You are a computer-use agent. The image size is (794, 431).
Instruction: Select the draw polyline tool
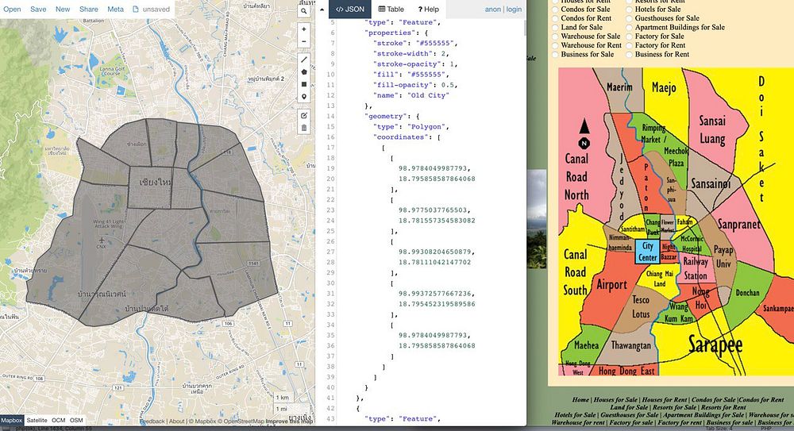[x=304, y=60]
